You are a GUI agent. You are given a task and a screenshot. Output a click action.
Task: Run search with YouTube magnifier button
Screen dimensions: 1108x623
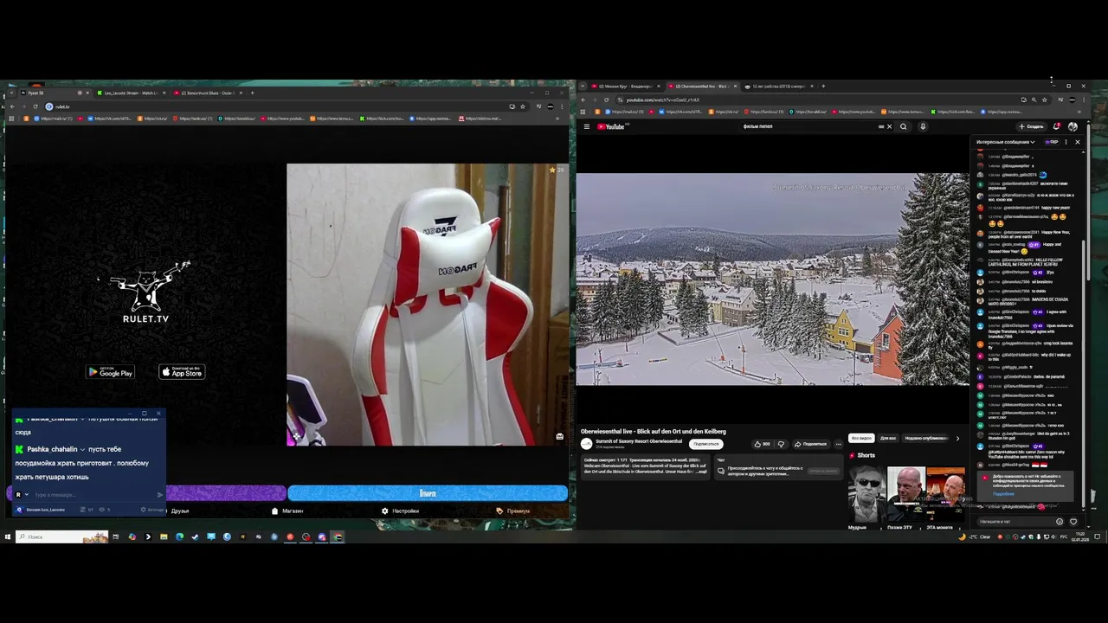[x=903, y=126]
